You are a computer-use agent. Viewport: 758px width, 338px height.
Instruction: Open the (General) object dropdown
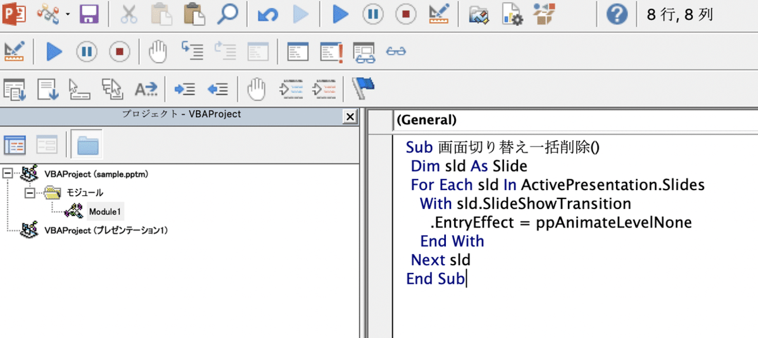pos(575,120)
